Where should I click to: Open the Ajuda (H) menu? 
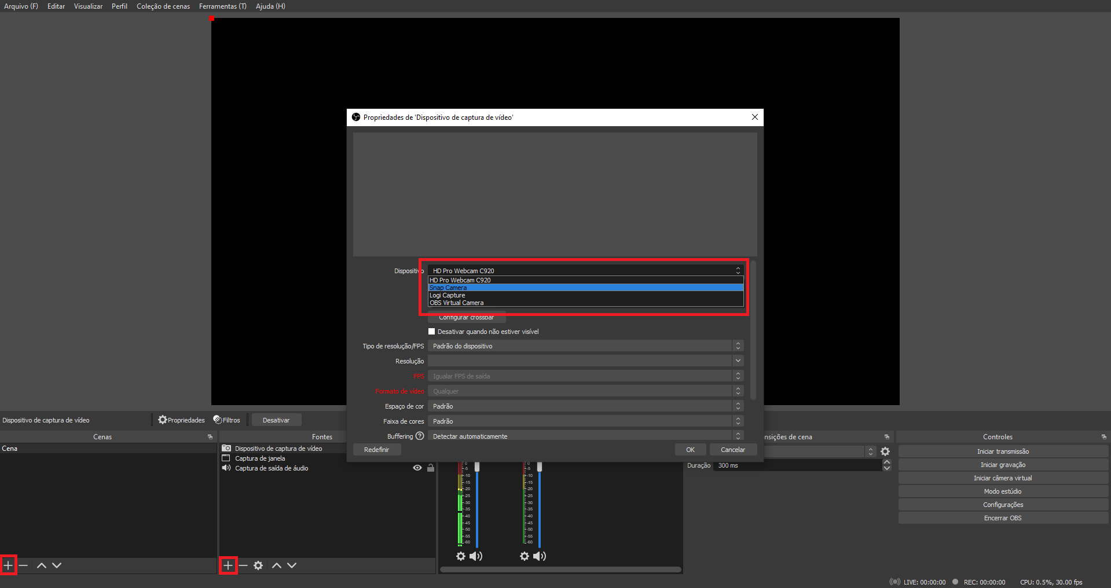point(270,6)
